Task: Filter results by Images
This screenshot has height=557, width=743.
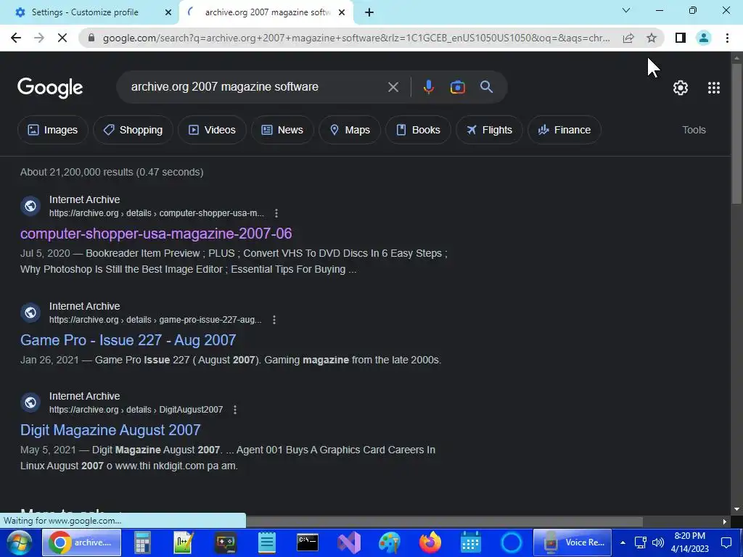Action: tap(52, 130)
